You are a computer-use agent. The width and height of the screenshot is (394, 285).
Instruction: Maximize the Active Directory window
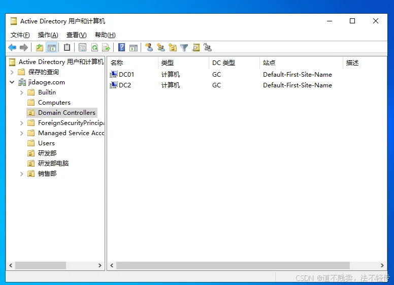[352, 21]
